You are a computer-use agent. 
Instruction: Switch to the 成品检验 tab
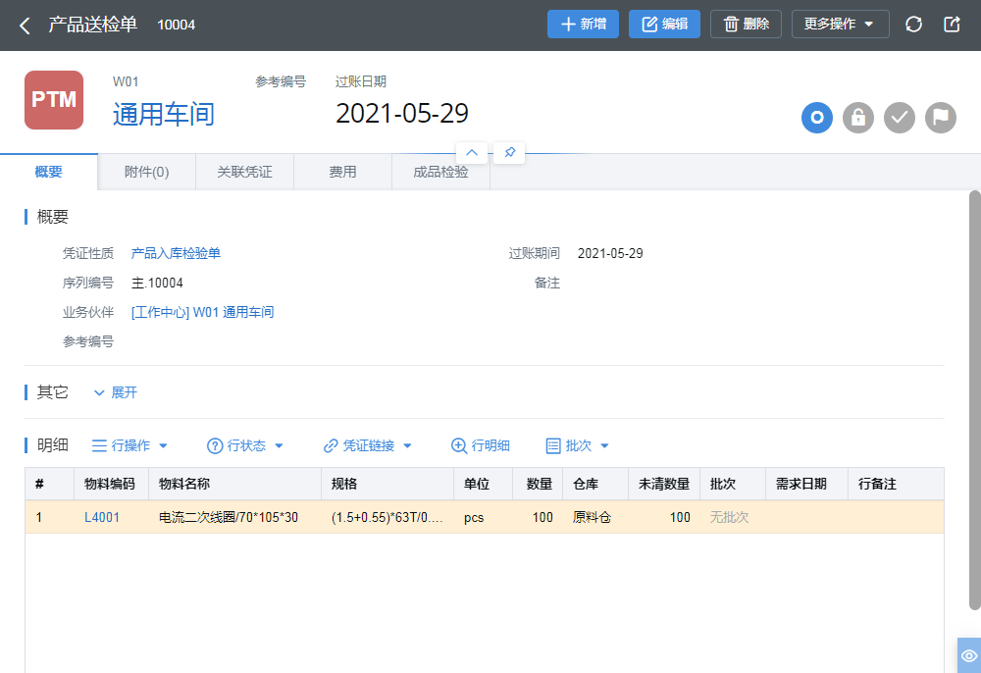pyautogui.click(x=440, y=172)
